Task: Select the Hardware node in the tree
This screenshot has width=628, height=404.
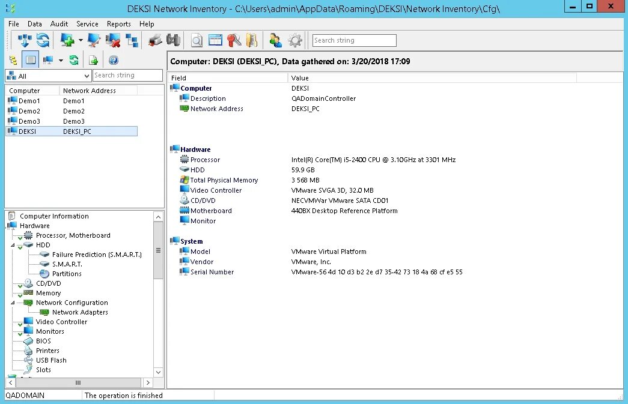Action: (x=34, y=226)
